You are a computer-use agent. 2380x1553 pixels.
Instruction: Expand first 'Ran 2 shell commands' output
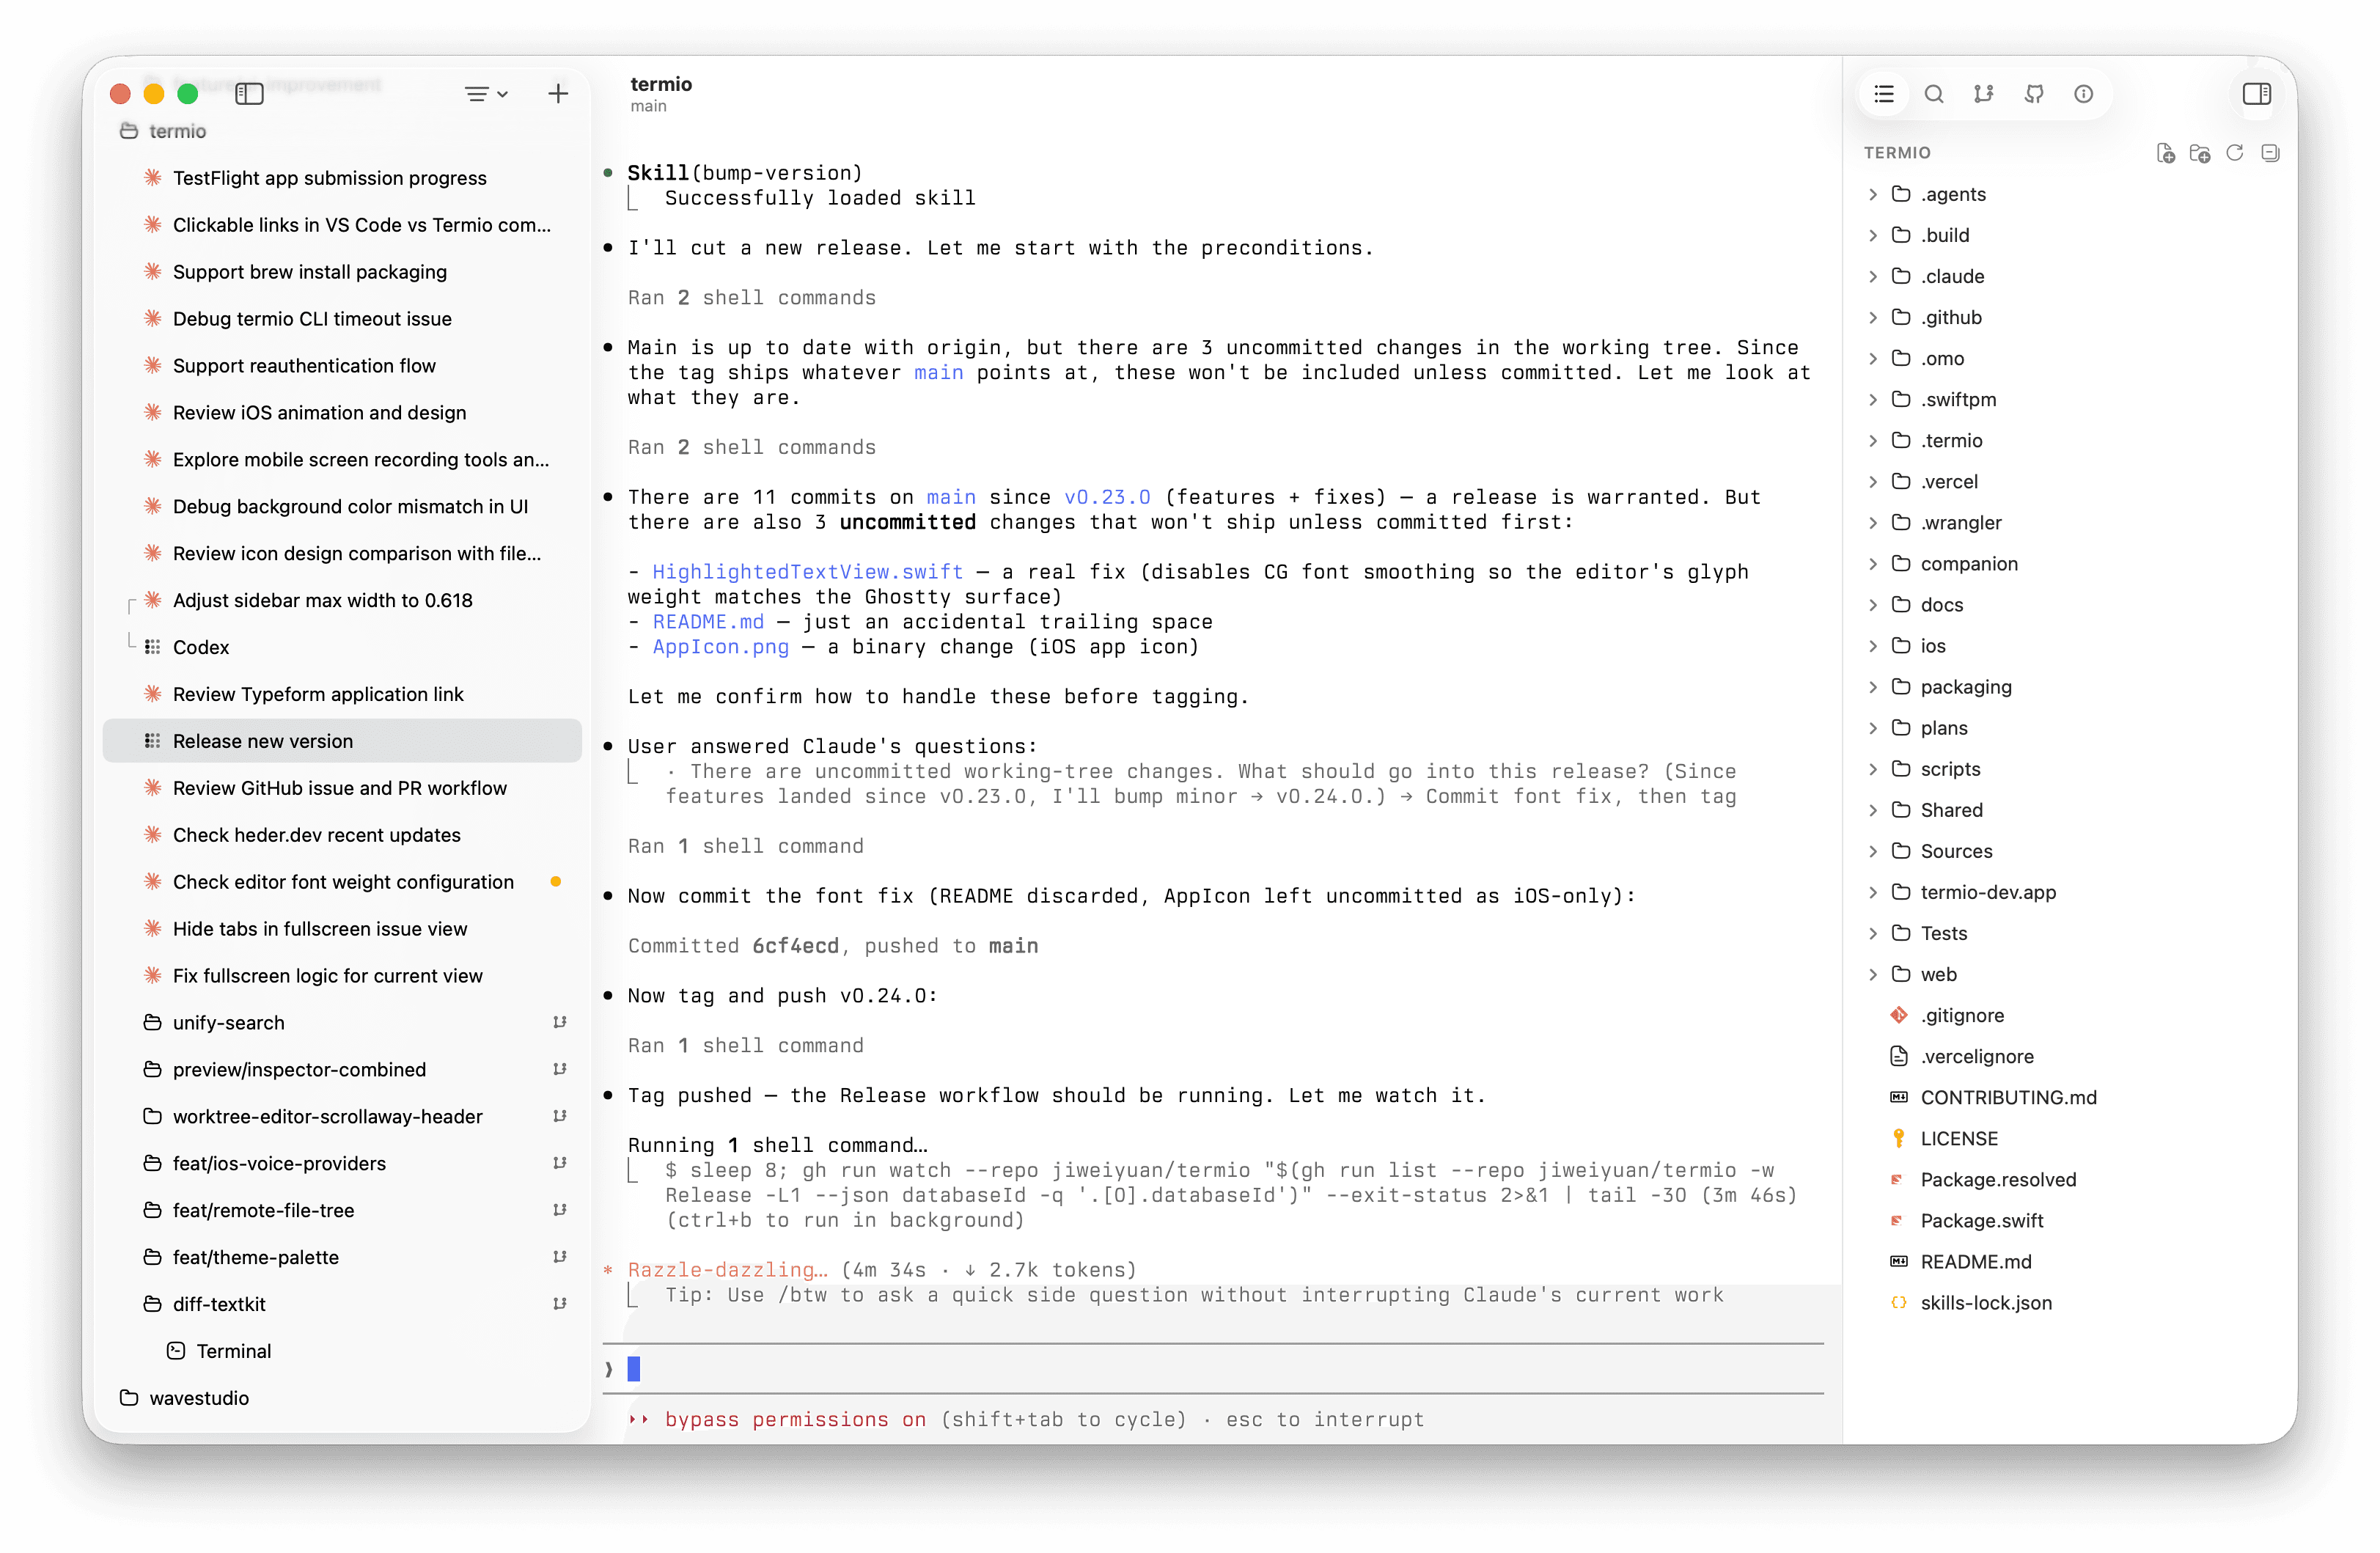(752, 298)
